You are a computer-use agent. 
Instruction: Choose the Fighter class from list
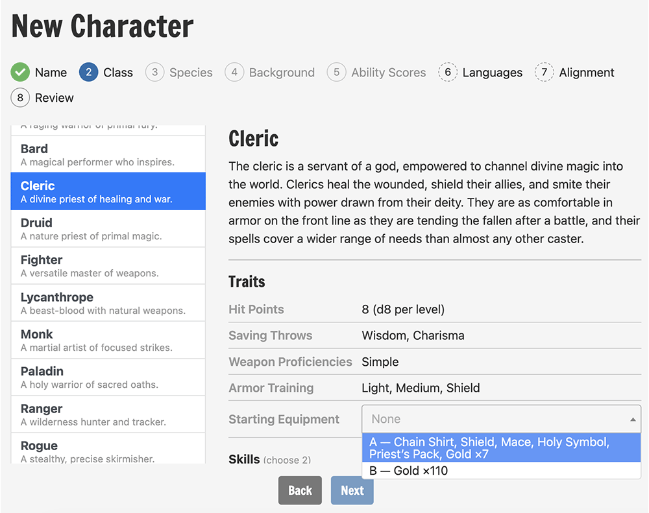[108, 266]
